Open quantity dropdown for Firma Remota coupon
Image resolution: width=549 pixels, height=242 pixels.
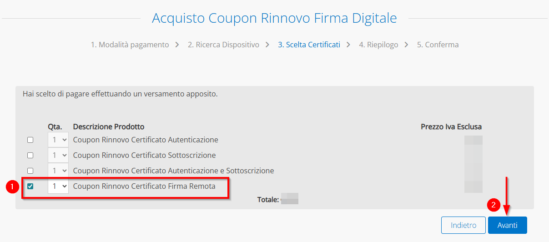[58, 187]
